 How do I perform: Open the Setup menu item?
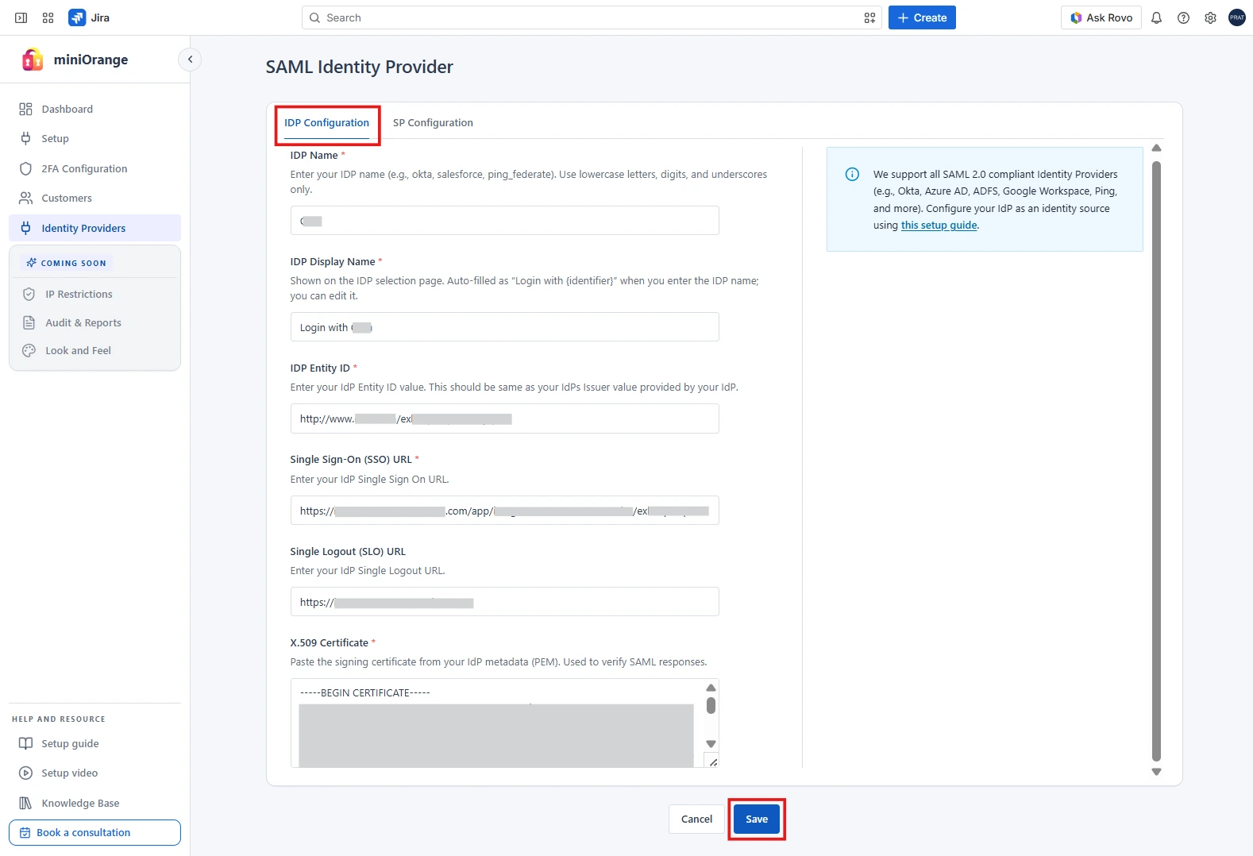coord(95,138)
